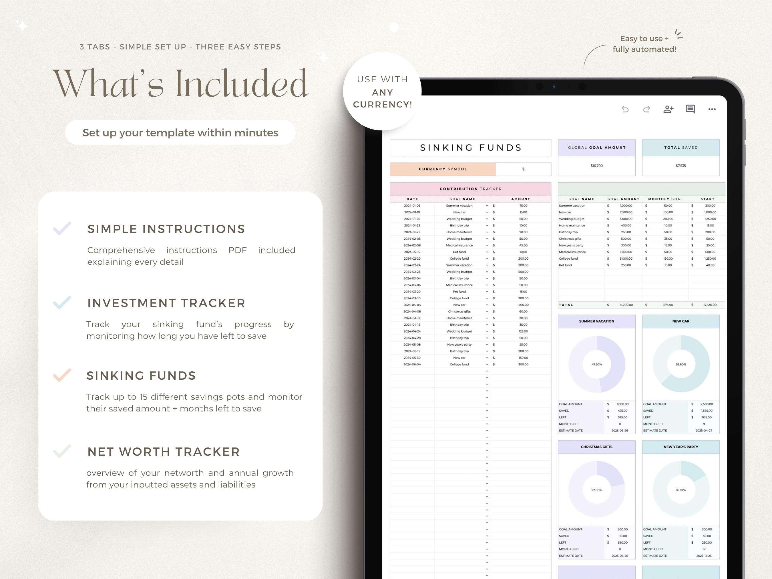Select the Contribution Tracker header
The width and height of the screenshot is (772, 579).
tap(470, 189)
